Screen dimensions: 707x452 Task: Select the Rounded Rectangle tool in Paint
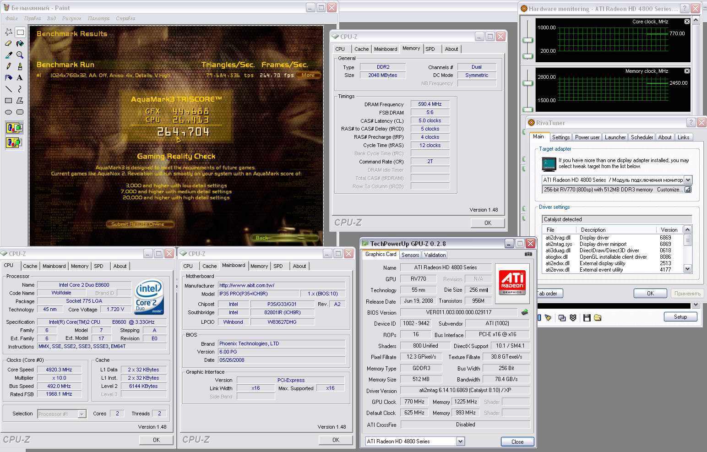(x=20, y=112)
